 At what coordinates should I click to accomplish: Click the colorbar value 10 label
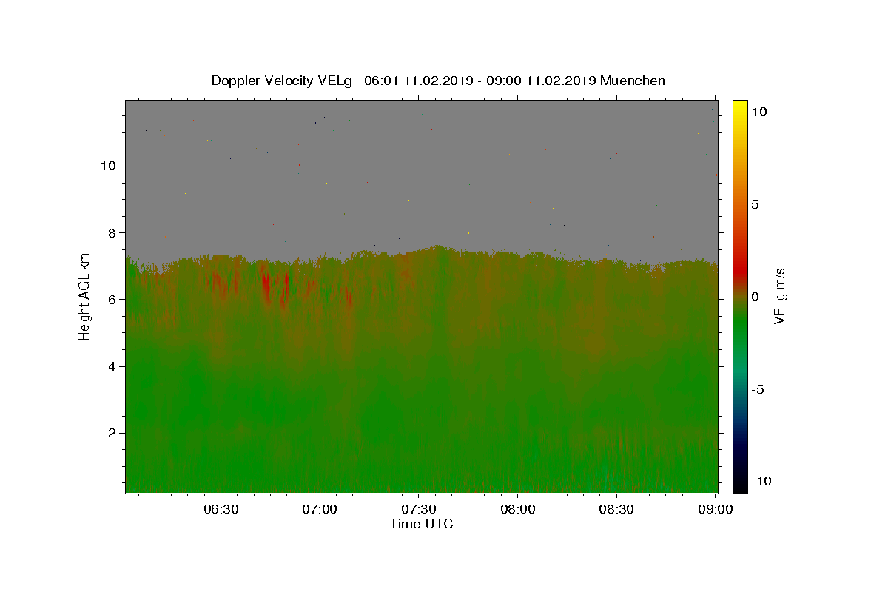coord(758,112)
